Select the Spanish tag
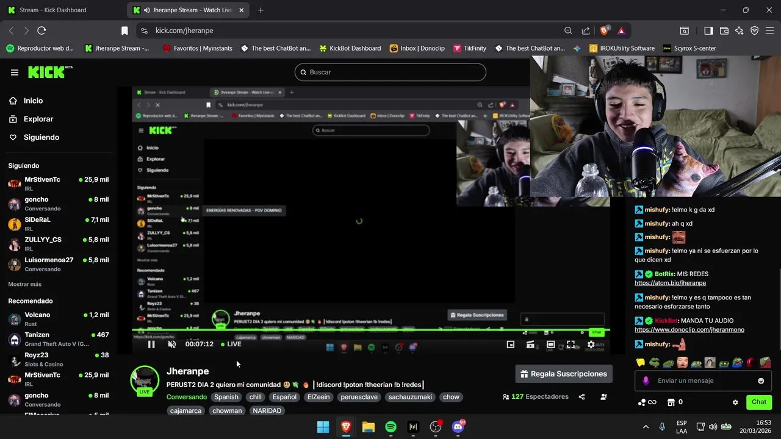This screenshot has height=439, width=781. pos(226,397)
